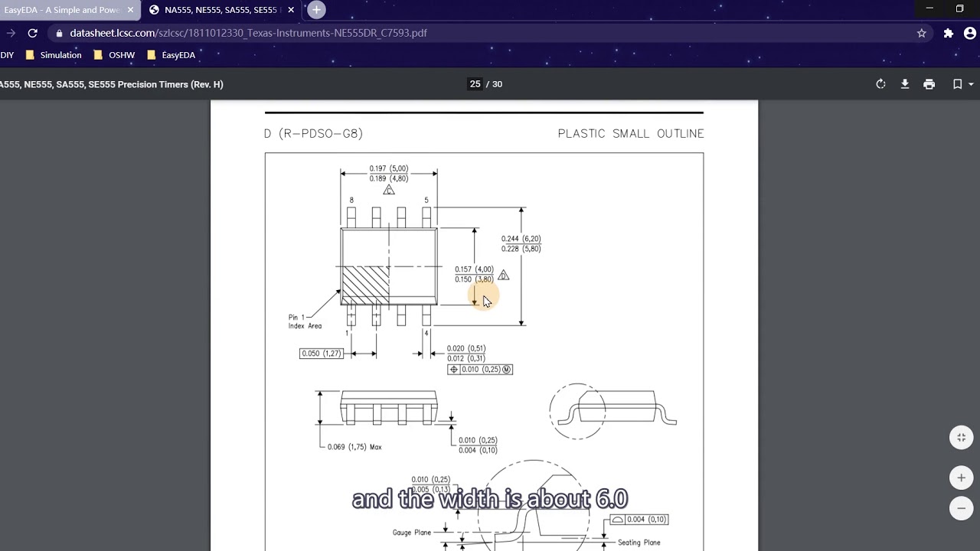
Task: Click the PDF title 'Precision Timers (Rev. H)'
Action: pyautogui.click(x=169, y=84)
